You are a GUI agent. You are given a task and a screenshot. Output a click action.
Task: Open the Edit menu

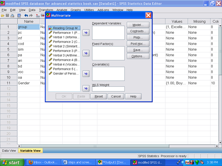pos(13,10)
